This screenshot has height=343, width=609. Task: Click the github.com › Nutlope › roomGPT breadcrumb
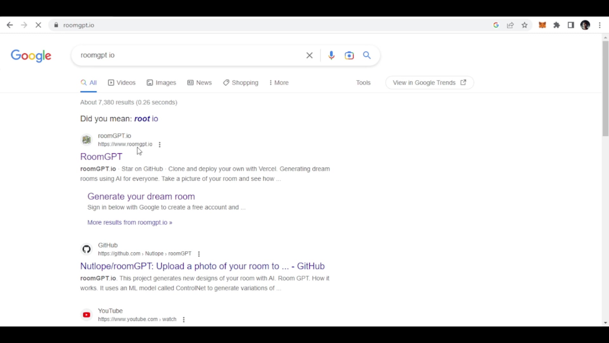pyautogui.click(x=145, y=254)
